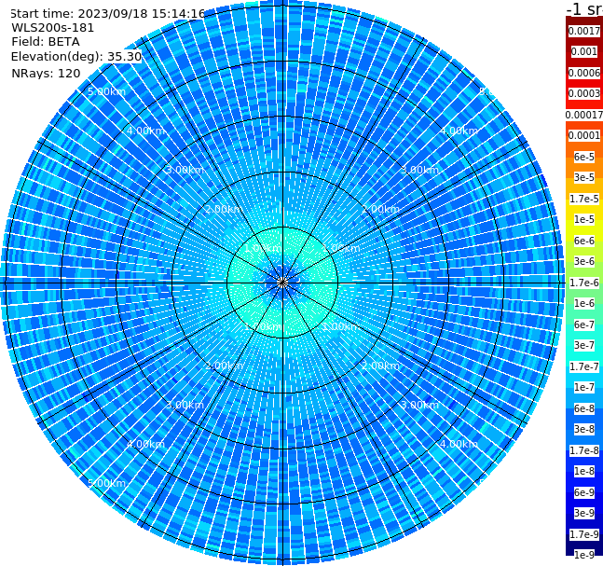Screen dimensions: 603x566
Task: Click the Start time 2023/09/18 15:14:16 label
Action: pyautogui.click(x=107, y=14)
